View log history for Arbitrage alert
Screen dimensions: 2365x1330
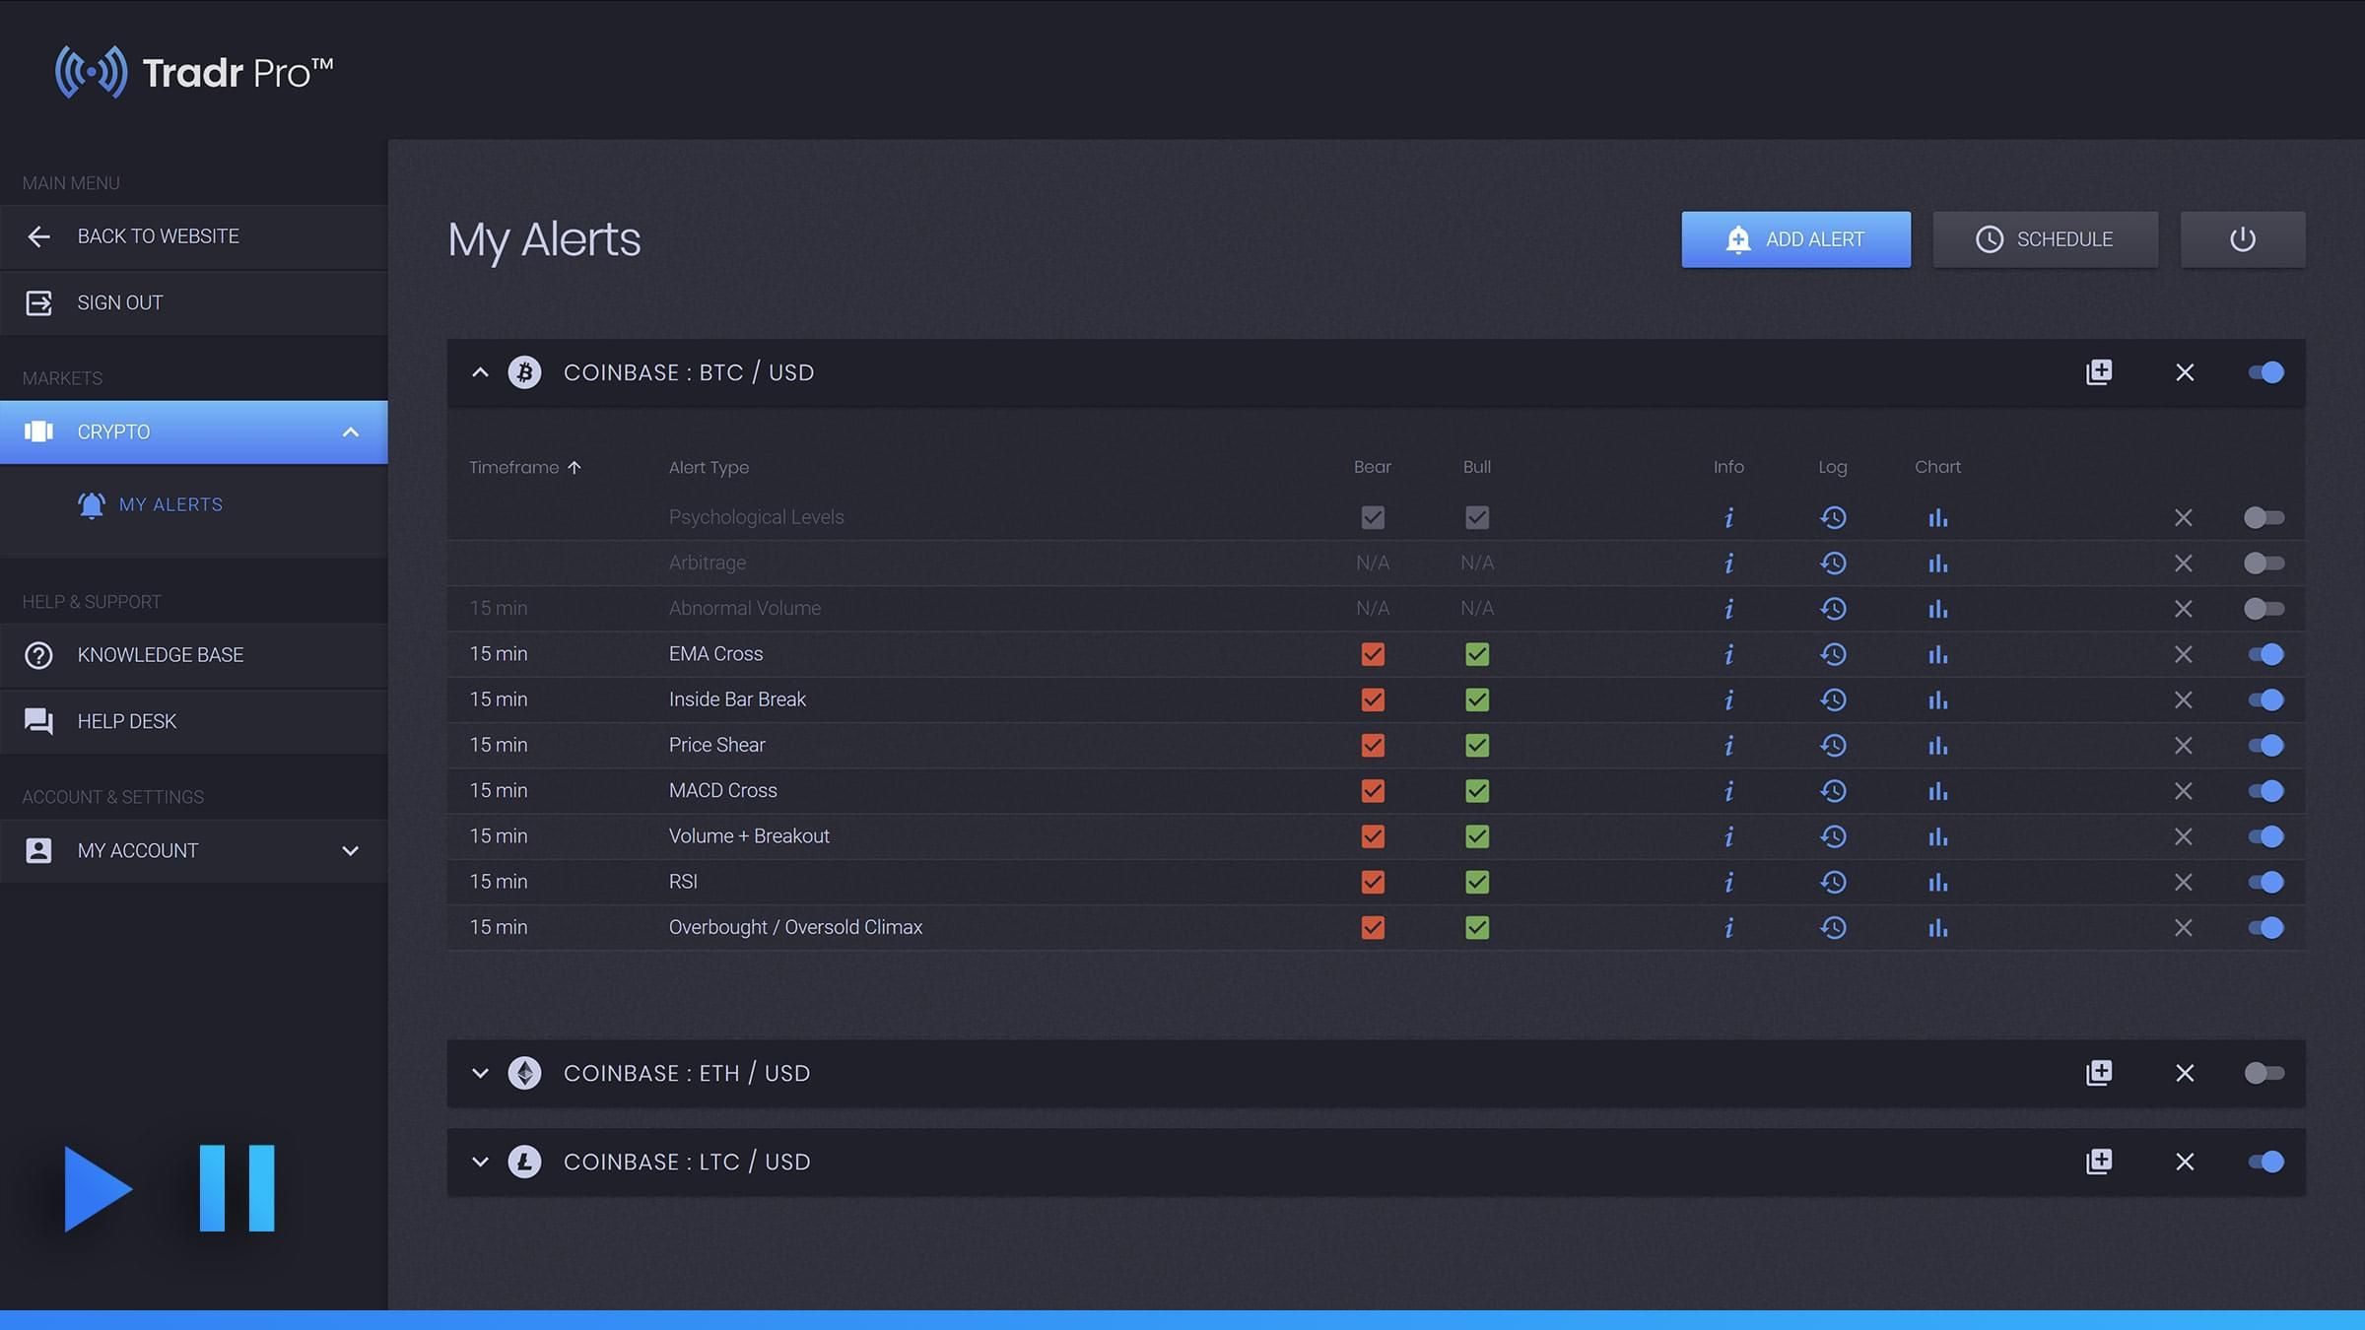1833,563
